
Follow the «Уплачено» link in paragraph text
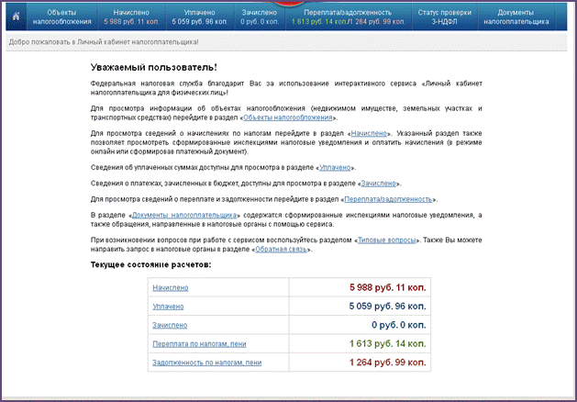pyautogui.click(x=335, y=168)
